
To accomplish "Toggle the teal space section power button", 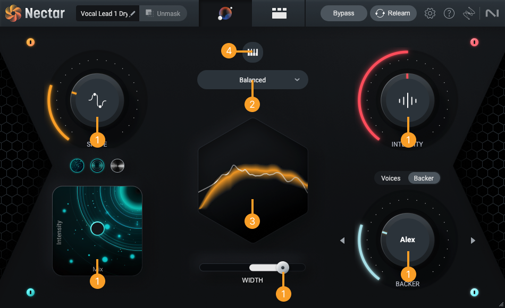I will click(x=31, y=292).
